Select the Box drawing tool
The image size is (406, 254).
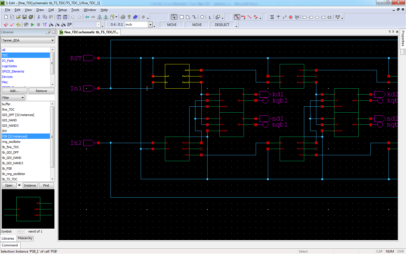[182, 17]
